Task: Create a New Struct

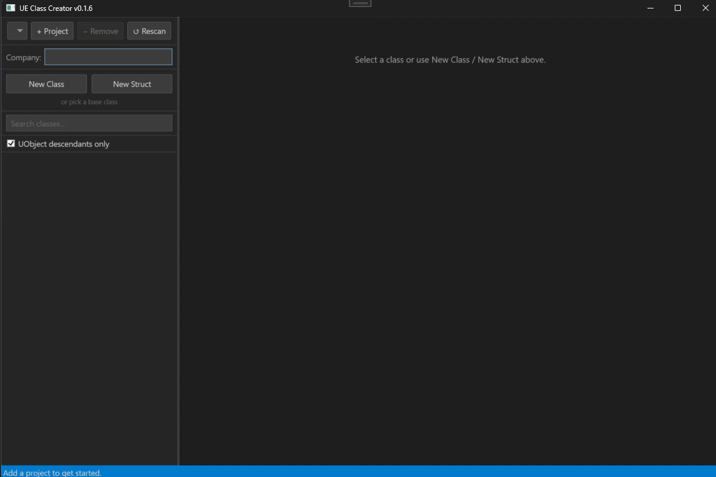Action: [132, 84]
